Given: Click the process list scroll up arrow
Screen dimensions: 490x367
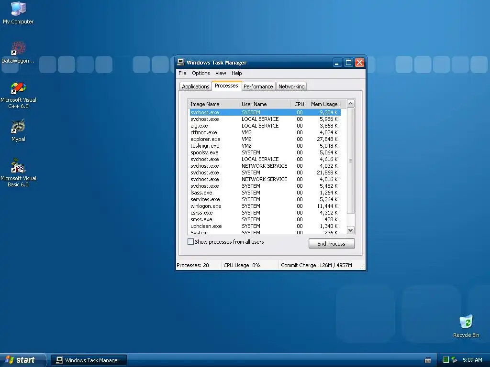Looking at the screenshot, I should point(351,104).
